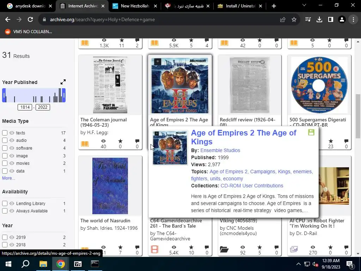Image resolution: width=361 pixels, height=271 pixels.
Task: Open the tab search dropdown chevron
Action: 304,5
